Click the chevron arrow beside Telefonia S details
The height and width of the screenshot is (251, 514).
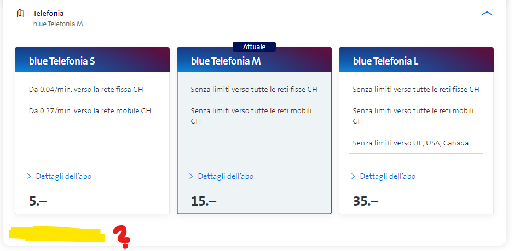(29, 176)
